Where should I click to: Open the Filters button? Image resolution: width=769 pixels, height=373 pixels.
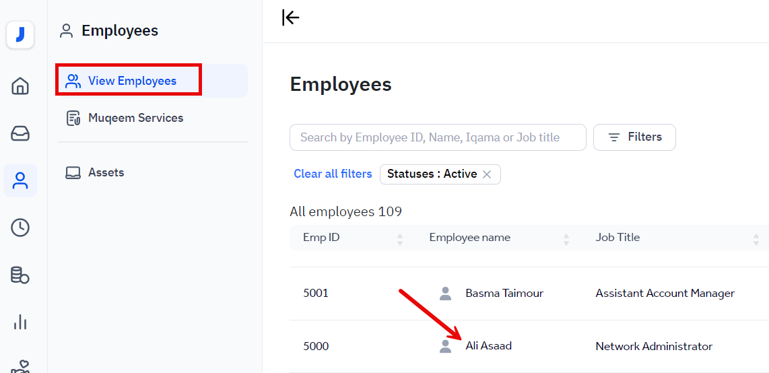coord(634,137)
